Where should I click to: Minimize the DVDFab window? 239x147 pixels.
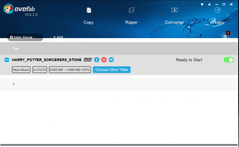click(217, 4)
